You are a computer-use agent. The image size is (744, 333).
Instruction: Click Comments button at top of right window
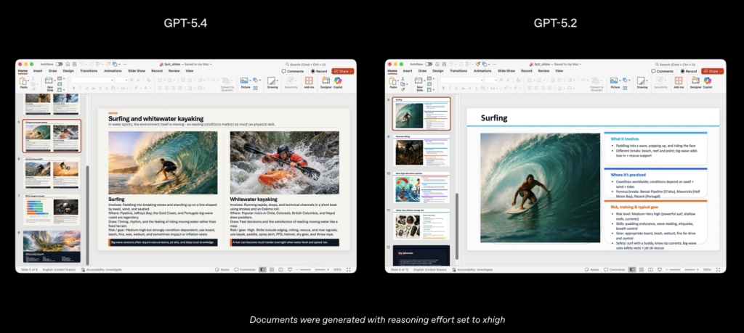(662, 71)
